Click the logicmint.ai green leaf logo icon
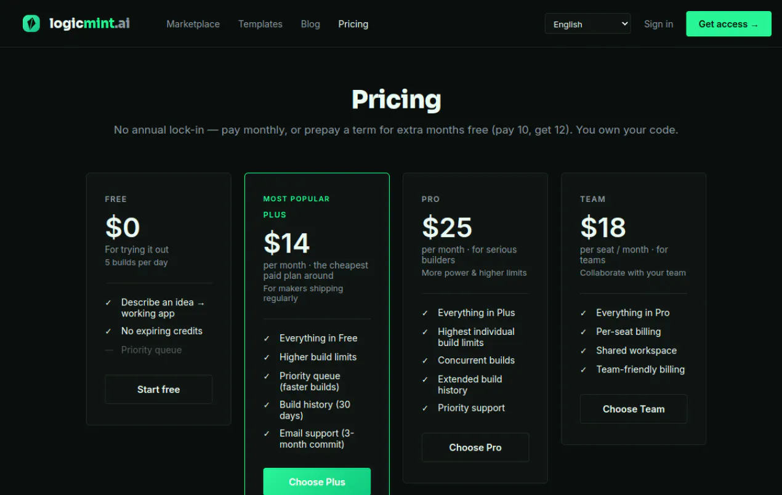782x495 pixels. coord(31,24)
